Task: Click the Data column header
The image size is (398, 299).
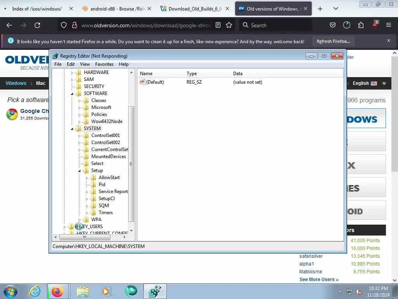Action: [x=287, y=74]
